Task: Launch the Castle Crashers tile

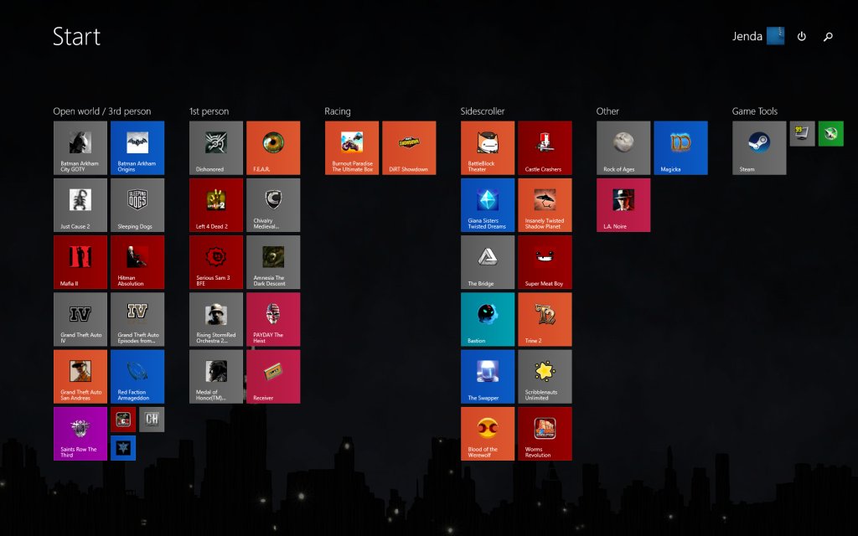Action: click(545, 147)
